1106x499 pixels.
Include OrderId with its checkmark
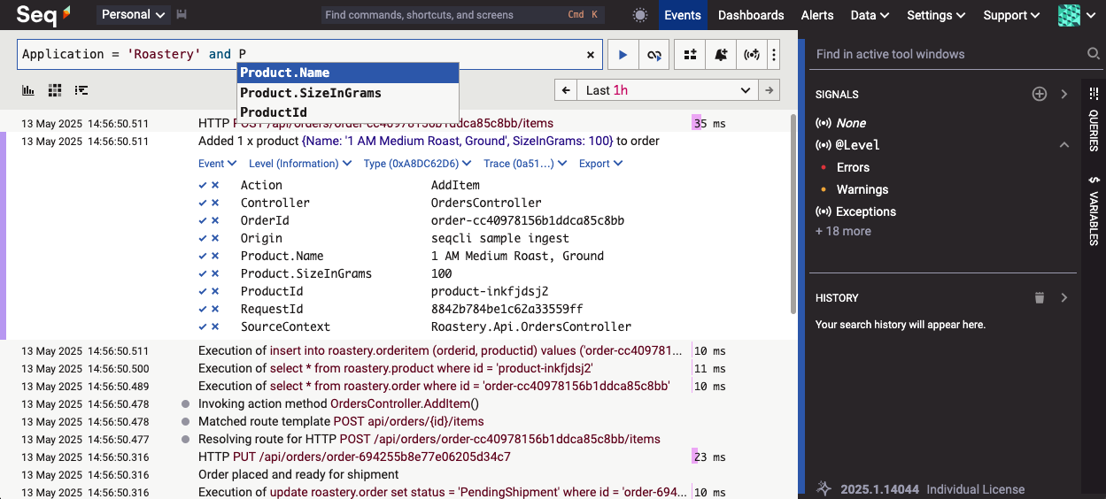tap(204, 220)
